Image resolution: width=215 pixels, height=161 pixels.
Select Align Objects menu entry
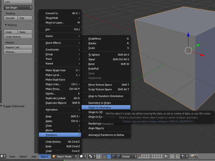[106, 128]
